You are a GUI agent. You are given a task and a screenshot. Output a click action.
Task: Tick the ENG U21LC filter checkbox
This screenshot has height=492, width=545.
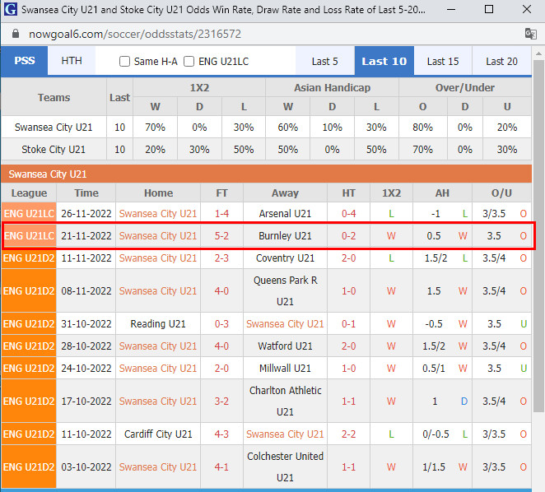click(x=189, y=61)
